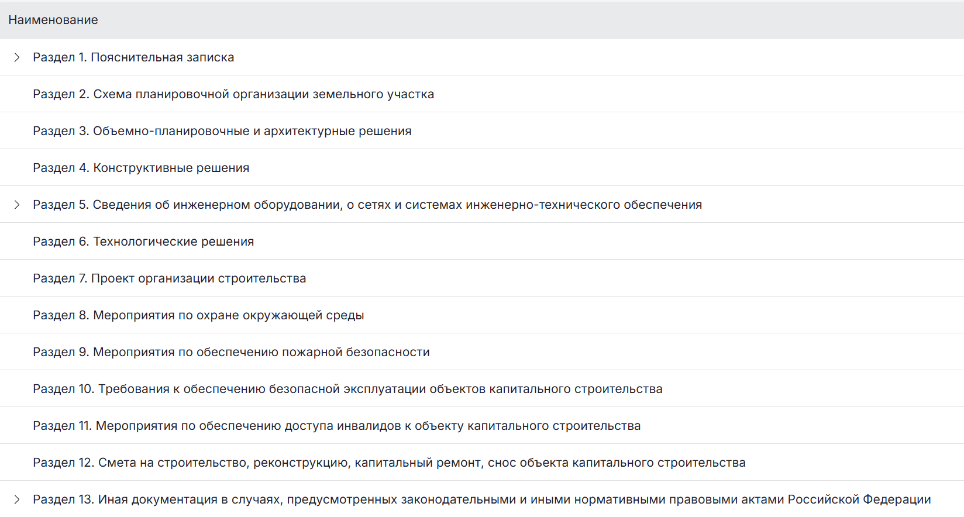Select Раздел 9 пожарной безопасности row
Viewport: 964px width, 517px height.
coord(231,352)
